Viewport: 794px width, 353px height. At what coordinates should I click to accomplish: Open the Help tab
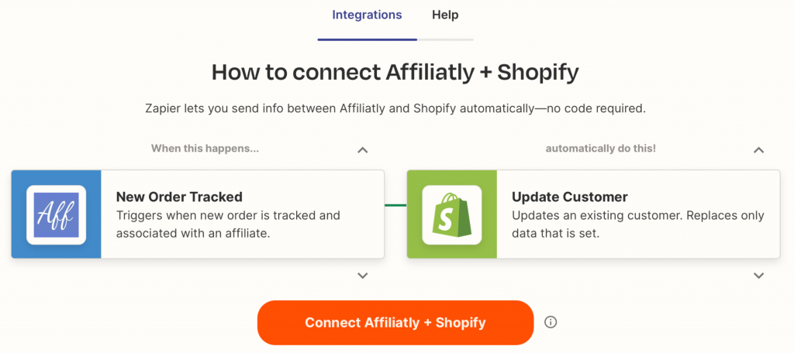click(x=445, y=15)
